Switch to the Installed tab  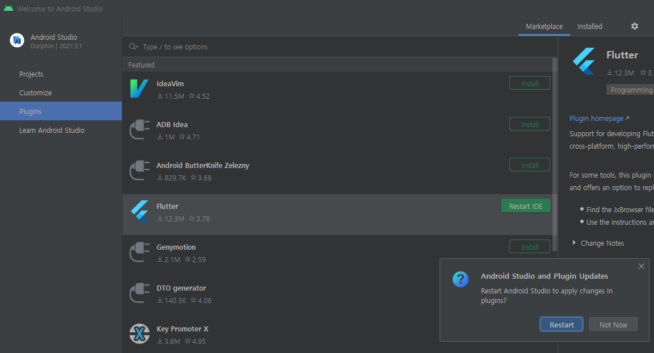point(589,26)
